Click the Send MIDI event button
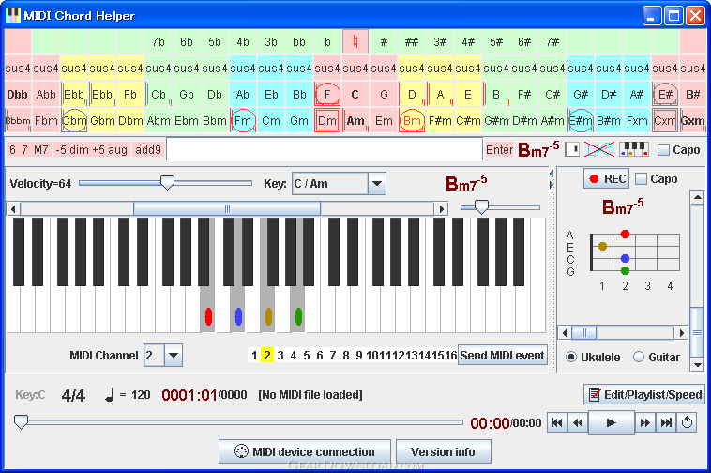 pyautogui.click(x=503, y=355)
